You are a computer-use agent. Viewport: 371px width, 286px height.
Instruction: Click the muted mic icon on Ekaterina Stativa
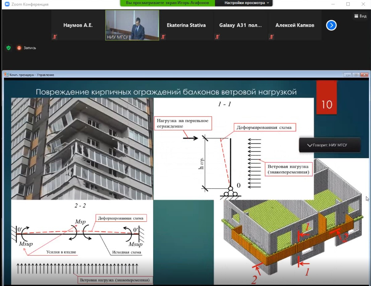[163, 37]
